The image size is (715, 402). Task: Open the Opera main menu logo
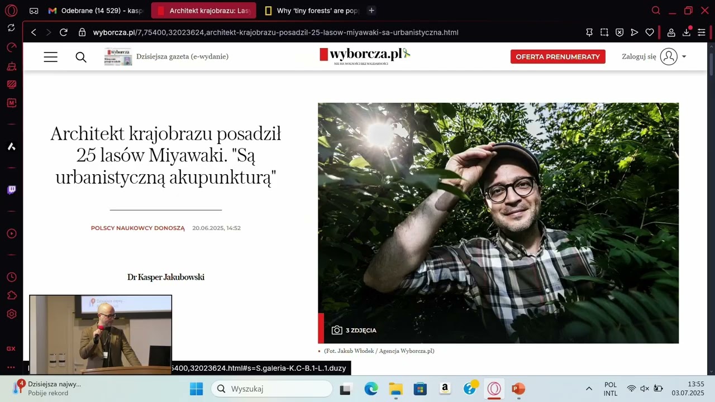pyautogui.click(x=11, y=11)
